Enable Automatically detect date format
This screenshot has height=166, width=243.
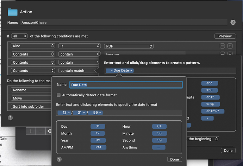58,95
